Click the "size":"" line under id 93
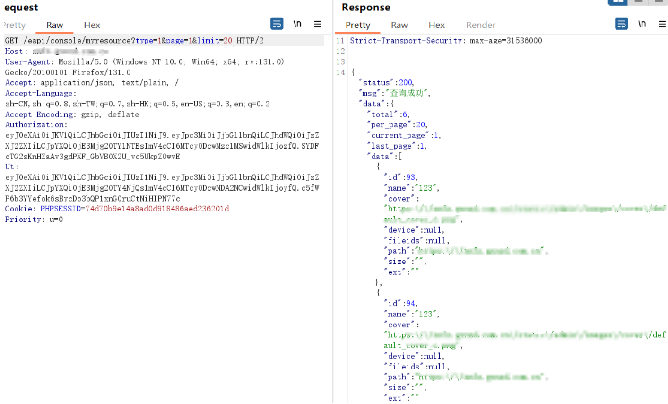 tap(405, 261)
